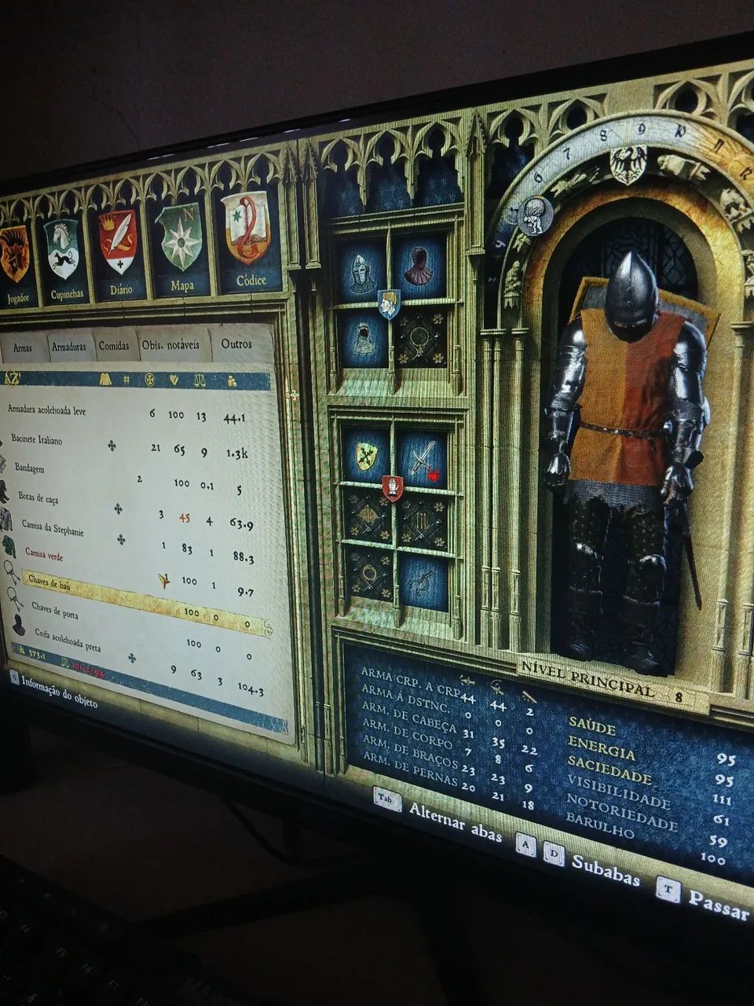Select the empty bow slot below the shield
This screenshot has width=754, height=1006.
coord(367,516)
